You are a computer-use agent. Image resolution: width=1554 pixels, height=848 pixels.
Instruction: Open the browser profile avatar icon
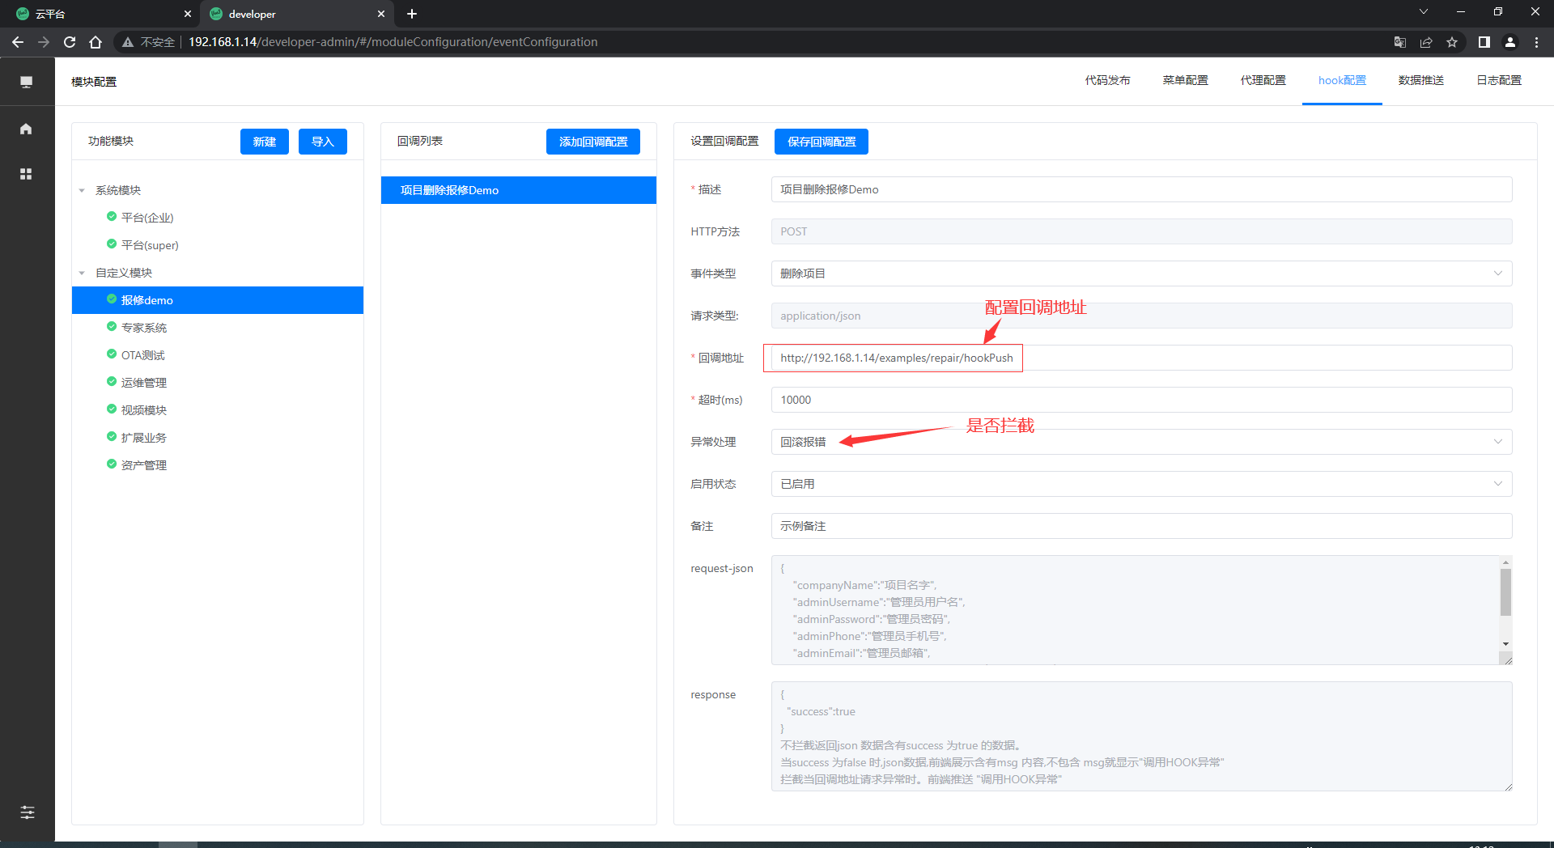click(1510, 42)
